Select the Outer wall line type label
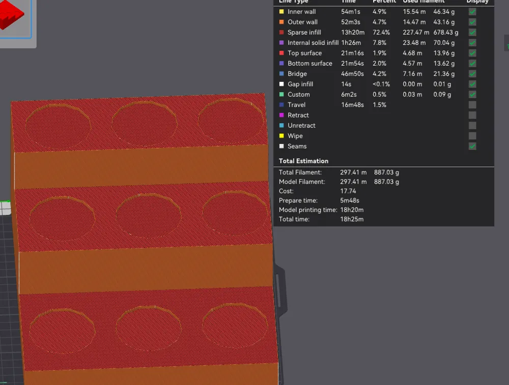Image resolution: width=509 pixels, height=385 pixels. pyautogui.click(x=302, y=22)
